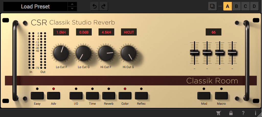Image resolution: width=262 pixels, height=117 pixels.
Task: Undo the last change
Action: tap(95, 6)
